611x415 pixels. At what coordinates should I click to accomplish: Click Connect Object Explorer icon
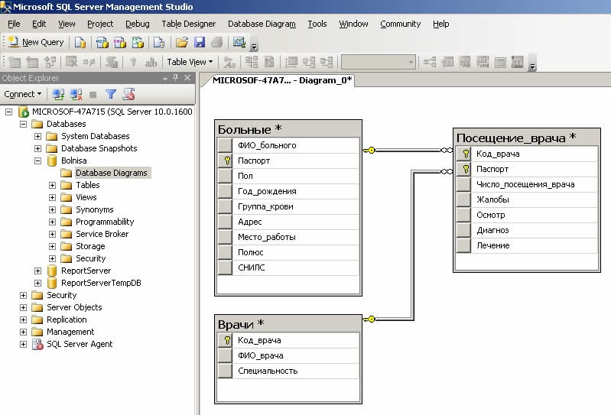pos(58,94)
